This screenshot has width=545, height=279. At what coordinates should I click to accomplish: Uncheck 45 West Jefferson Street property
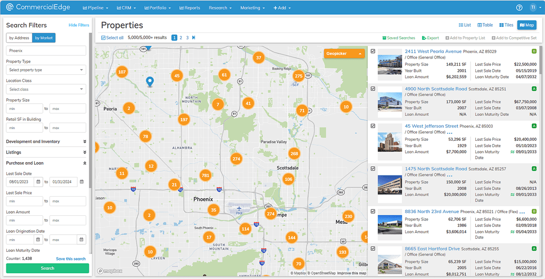point(373,126)
